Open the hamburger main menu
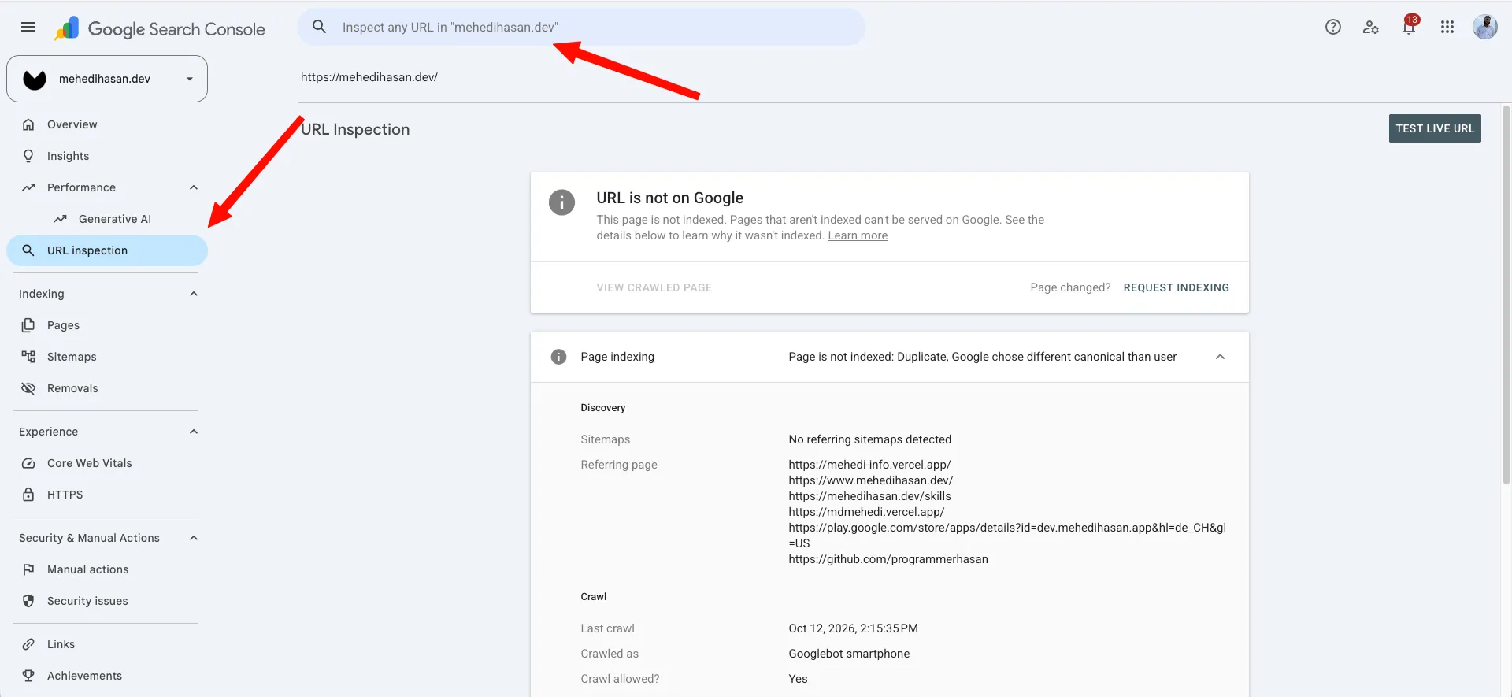Screen dimensions: 1512x697 (28, 27)
